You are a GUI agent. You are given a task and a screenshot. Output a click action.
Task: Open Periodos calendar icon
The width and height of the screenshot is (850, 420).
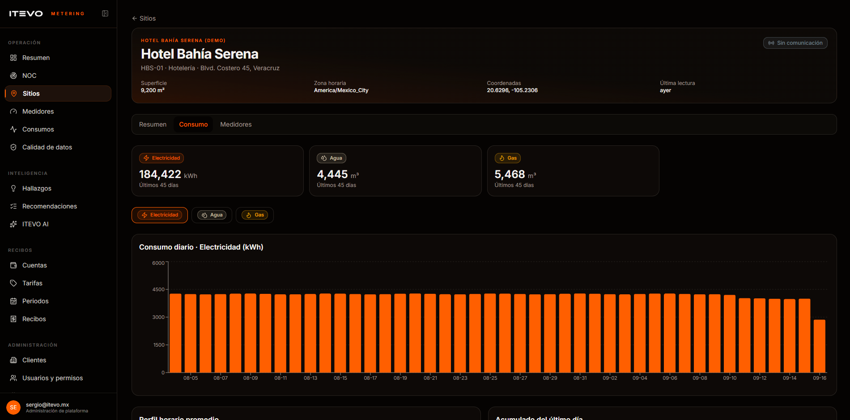[x=13, y=301]
